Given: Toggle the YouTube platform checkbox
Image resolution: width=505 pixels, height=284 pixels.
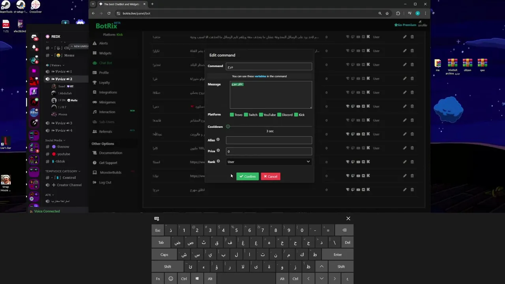Looking at the screenshot, I should coord(261,115).
